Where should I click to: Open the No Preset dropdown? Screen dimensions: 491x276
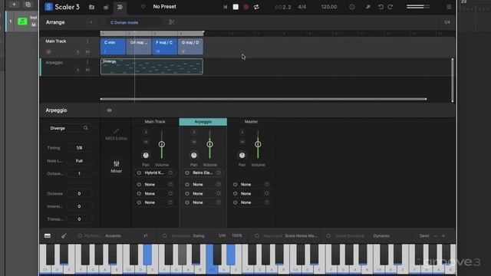(x=164, y=7)
